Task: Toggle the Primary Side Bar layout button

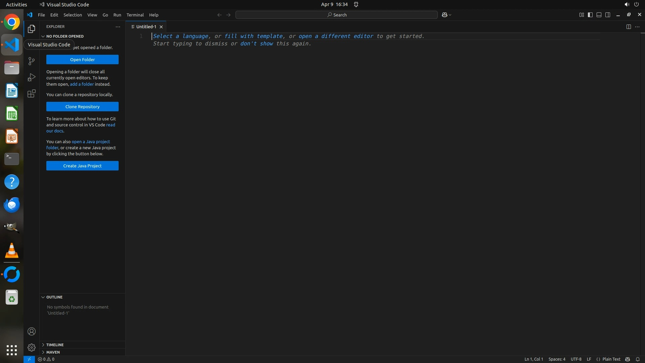Action: click(590, 15)
